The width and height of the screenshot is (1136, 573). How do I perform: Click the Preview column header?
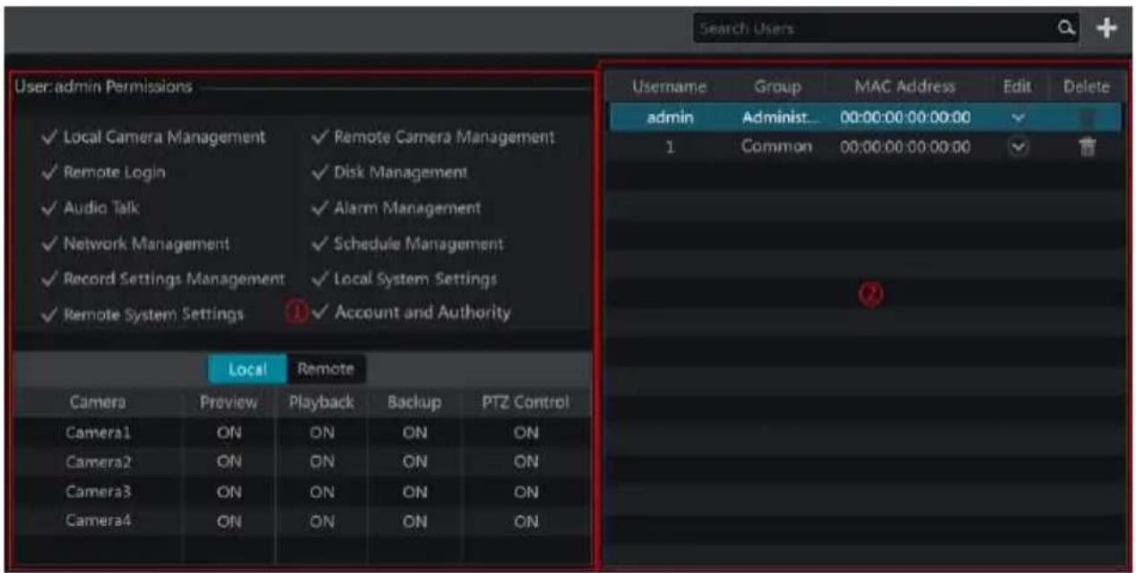pos(230,403)
